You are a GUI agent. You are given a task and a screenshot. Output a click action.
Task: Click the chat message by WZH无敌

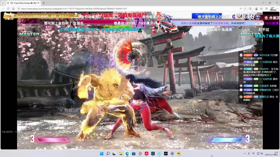[259, 57]
